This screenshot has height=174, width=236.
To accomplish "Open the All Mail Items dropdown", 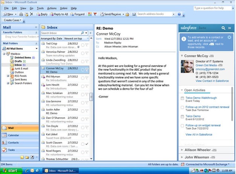I will pyautogui.click(x=37, y=49).
